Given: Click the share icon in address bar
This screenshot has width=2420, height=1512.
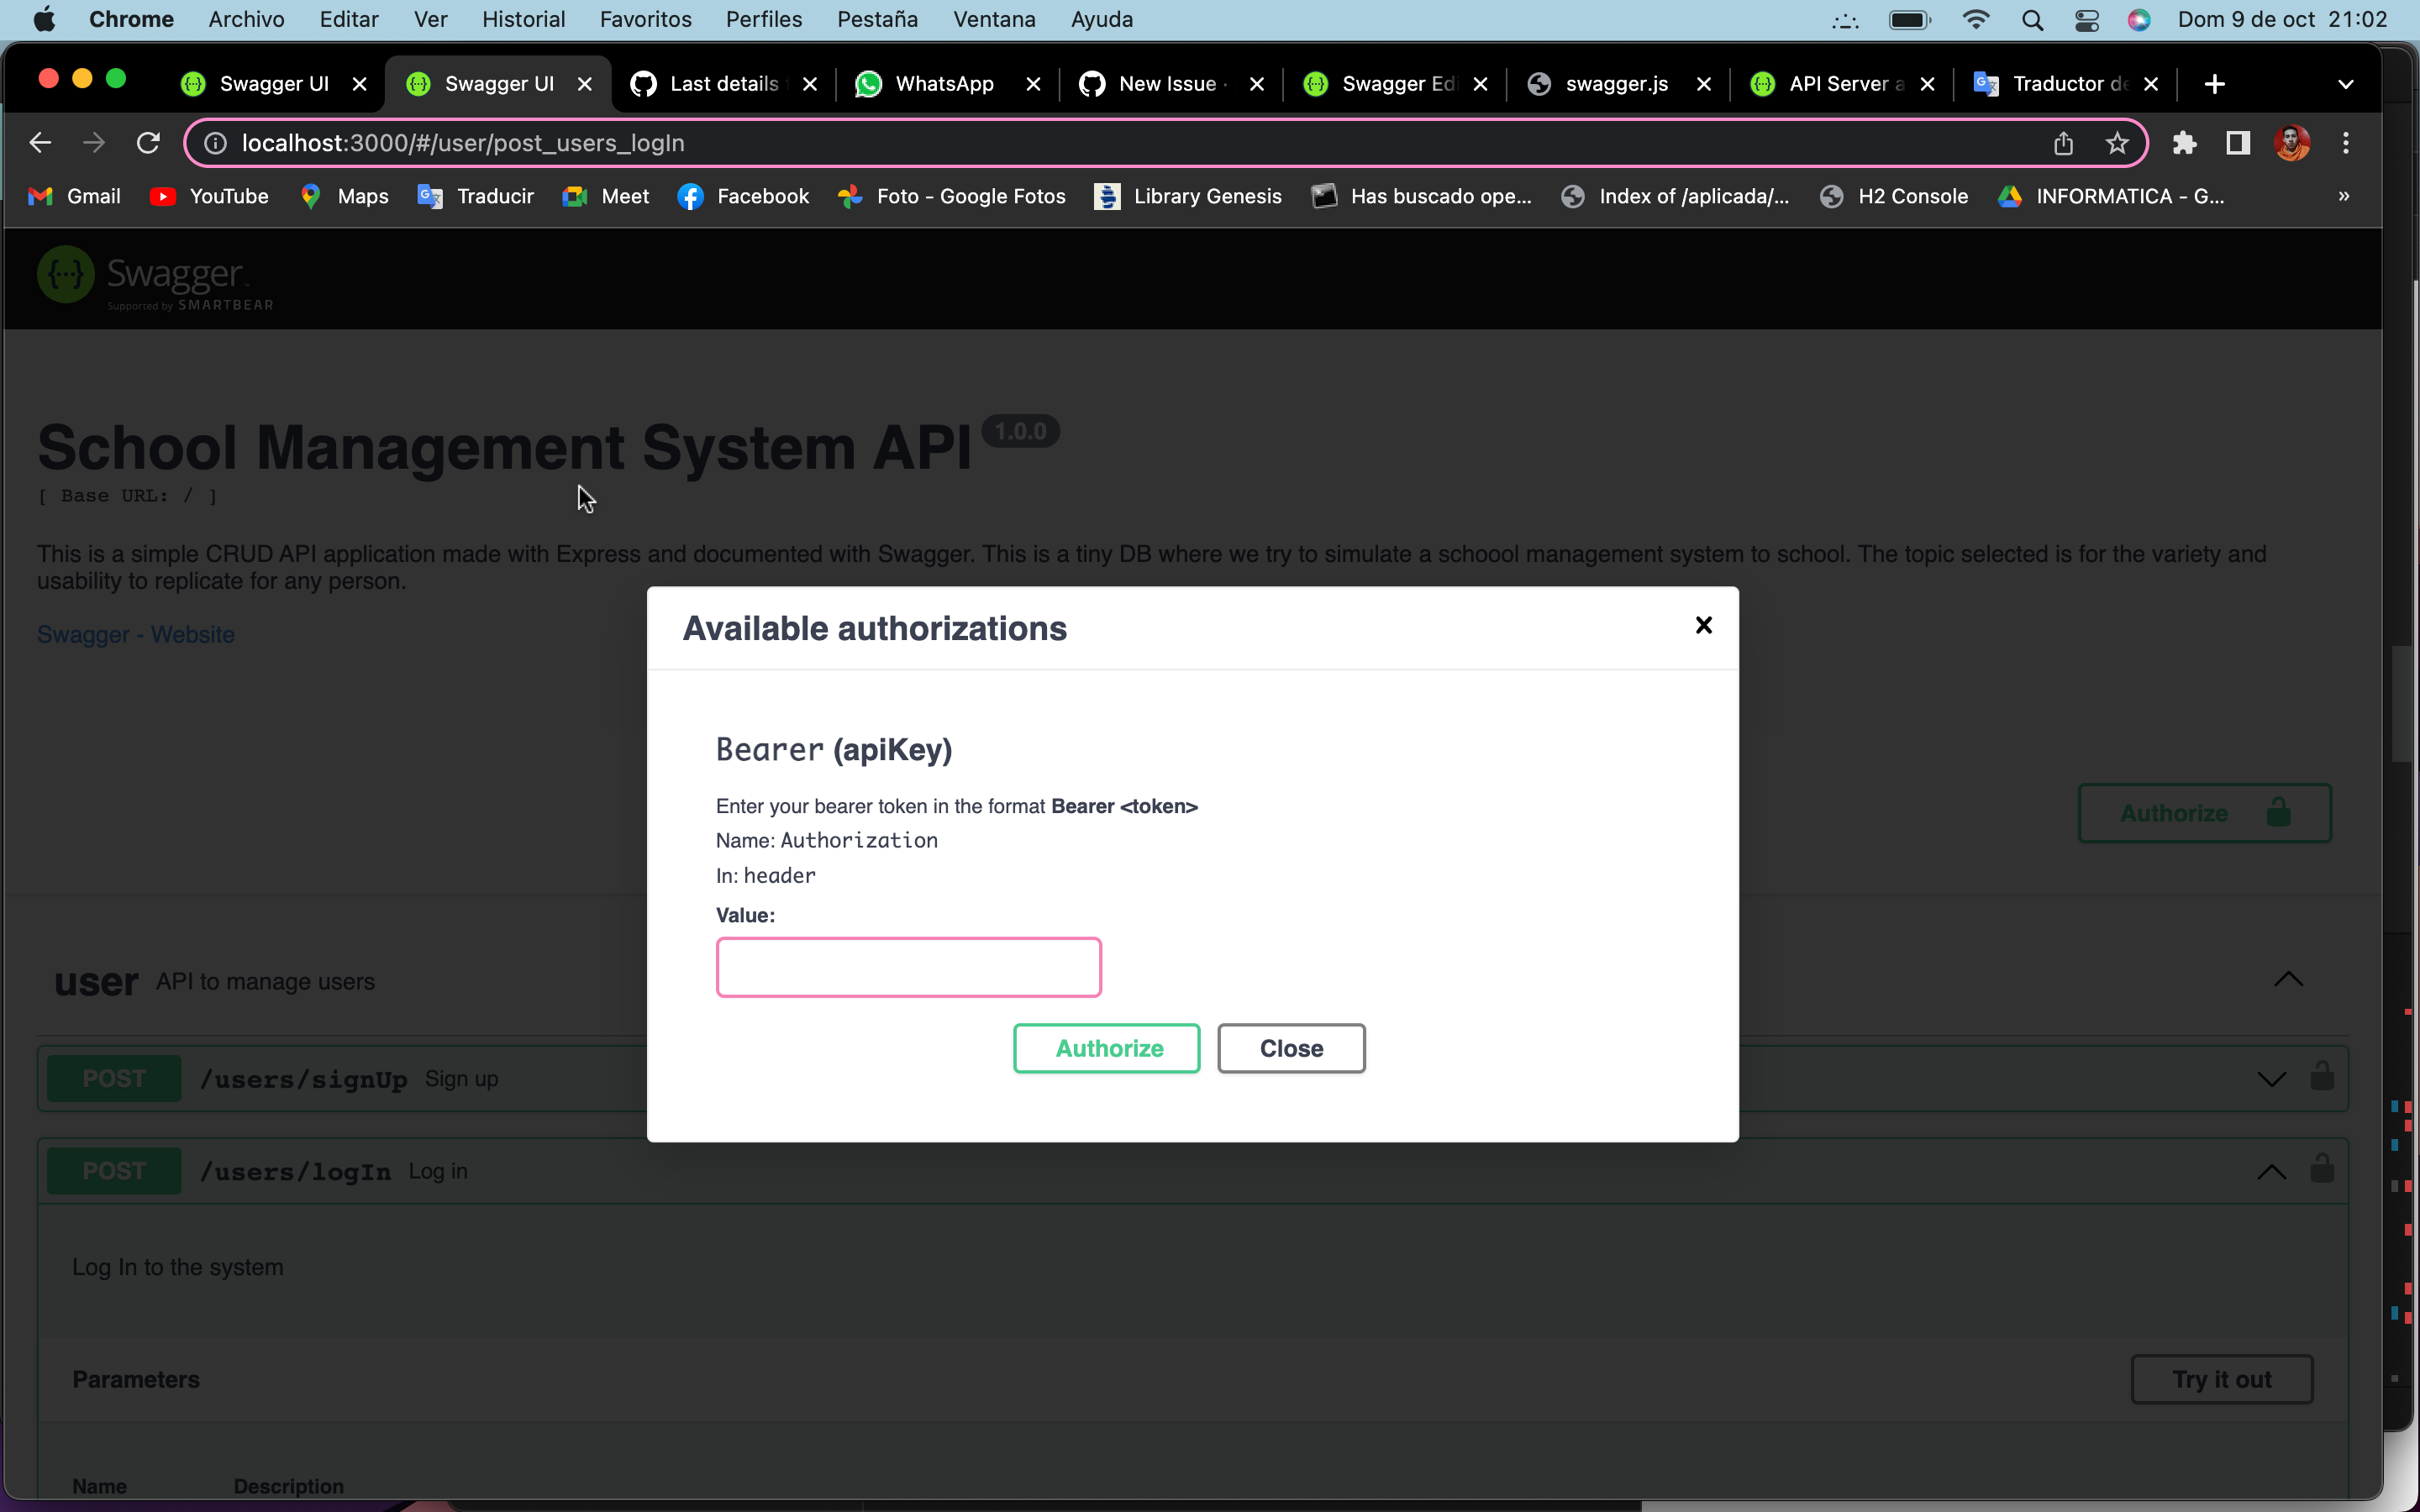Looking at the screenshot, I should tap(2063, 143).
